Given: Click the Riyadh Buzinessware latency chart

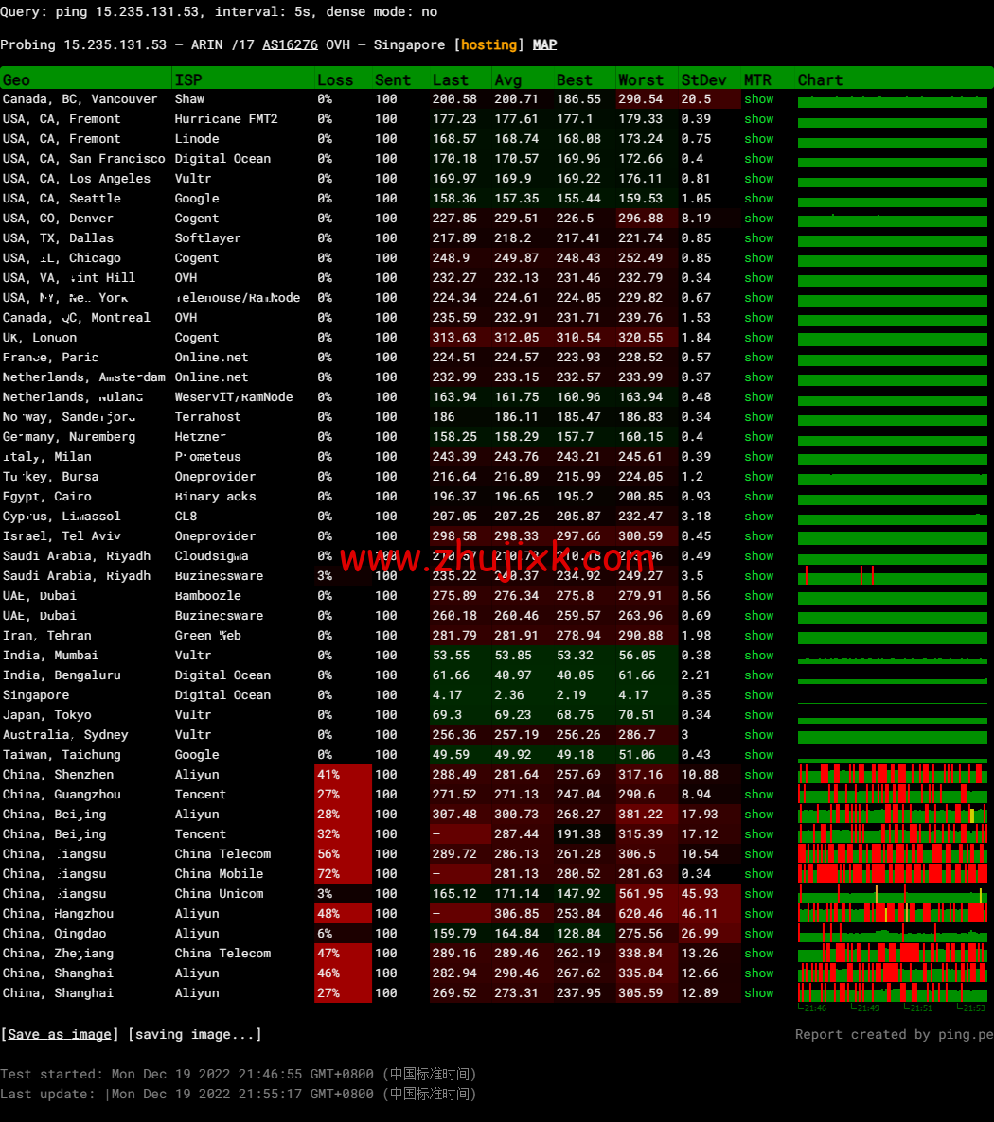Looking at the screenshot, I should click(892, 575).
